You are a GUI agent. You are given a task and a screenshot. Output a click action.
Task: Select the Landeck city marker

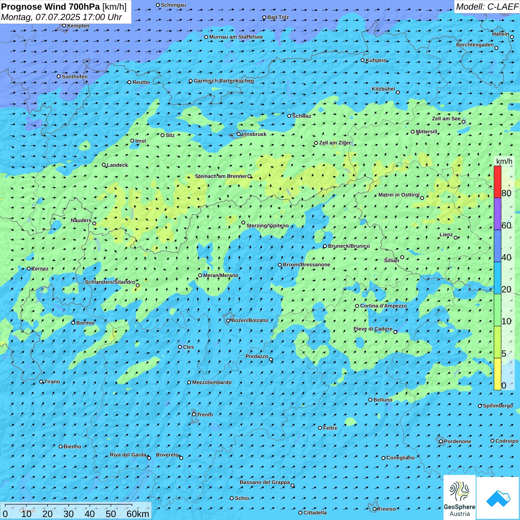click(104, 165)
